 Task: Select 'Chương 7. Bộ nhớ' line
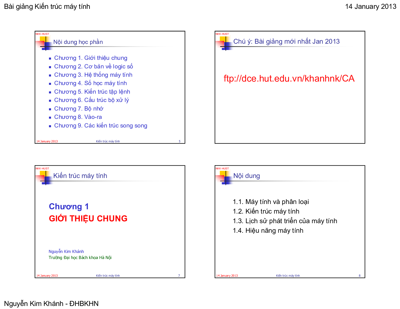point(79,109)
